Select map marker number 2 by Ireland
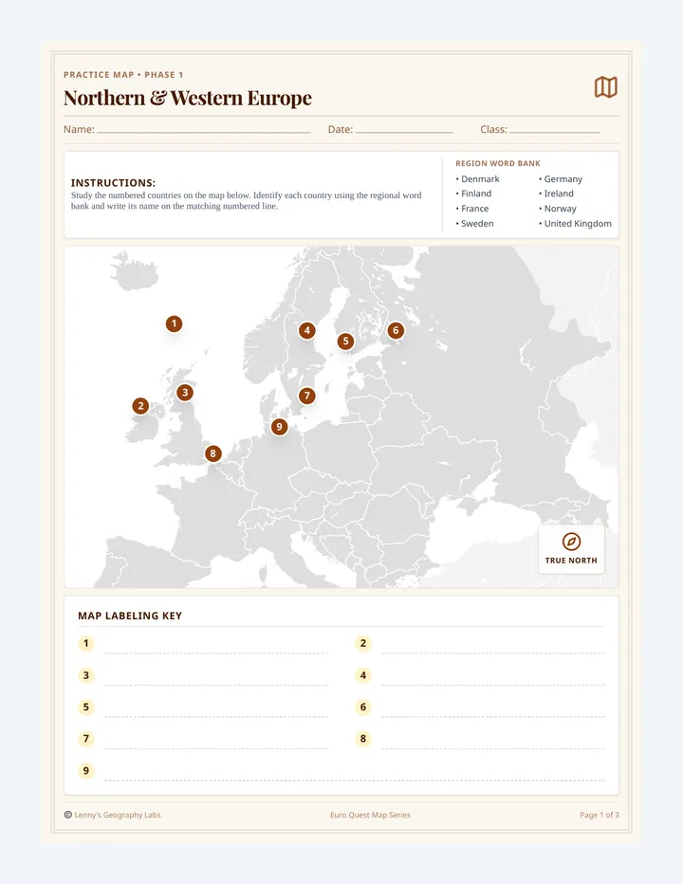 tap(140, 406)
